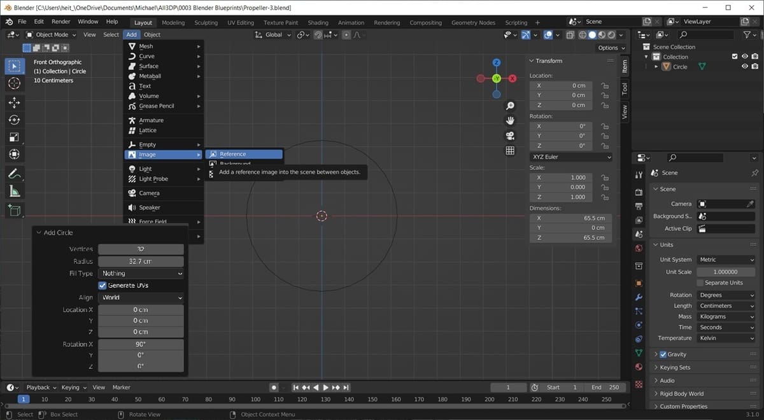Screen dimensions: 764x420
Task: Select the Cursor tool
Action: point(15,84)
